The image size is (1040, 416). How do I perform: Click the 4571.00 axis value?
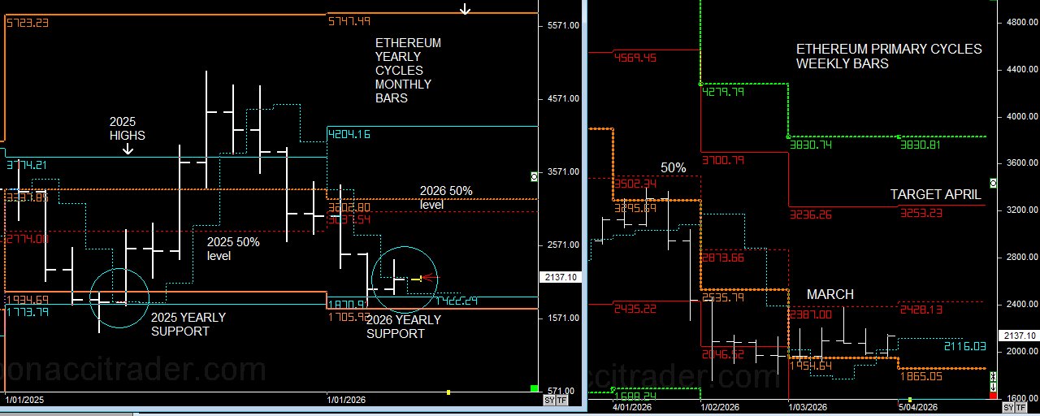pos(562,98)
